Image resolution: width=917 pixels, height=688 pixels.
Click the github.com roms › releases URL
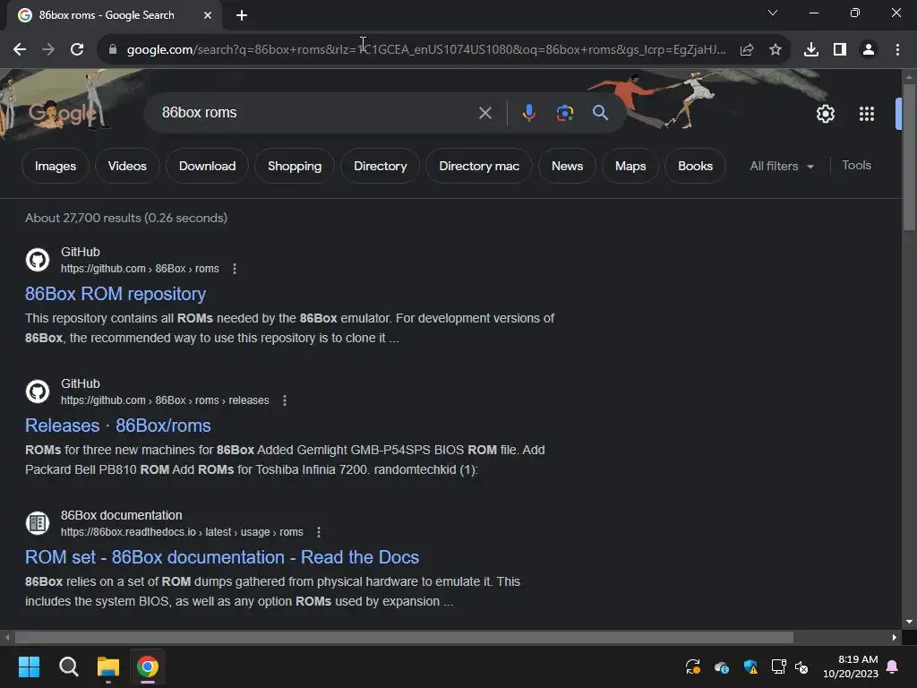165,400
